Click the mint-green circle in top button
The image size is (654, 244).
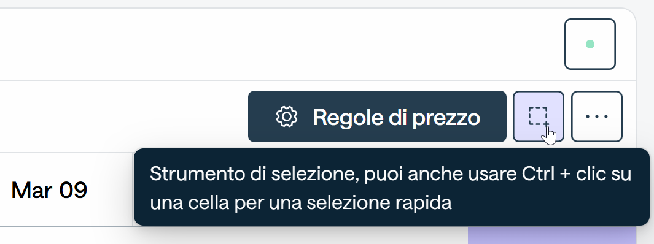pos(590,44)
